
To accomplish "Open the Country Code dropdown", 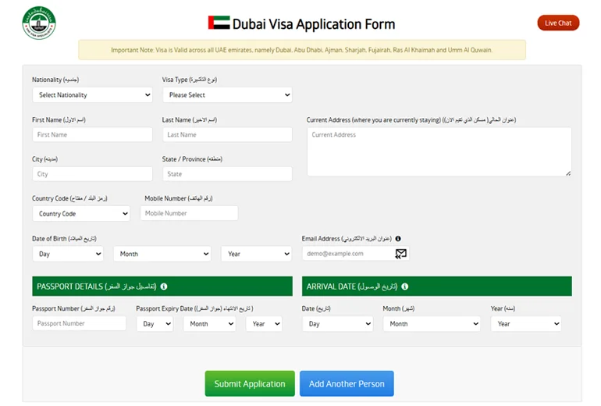I will tap(81, 214).
